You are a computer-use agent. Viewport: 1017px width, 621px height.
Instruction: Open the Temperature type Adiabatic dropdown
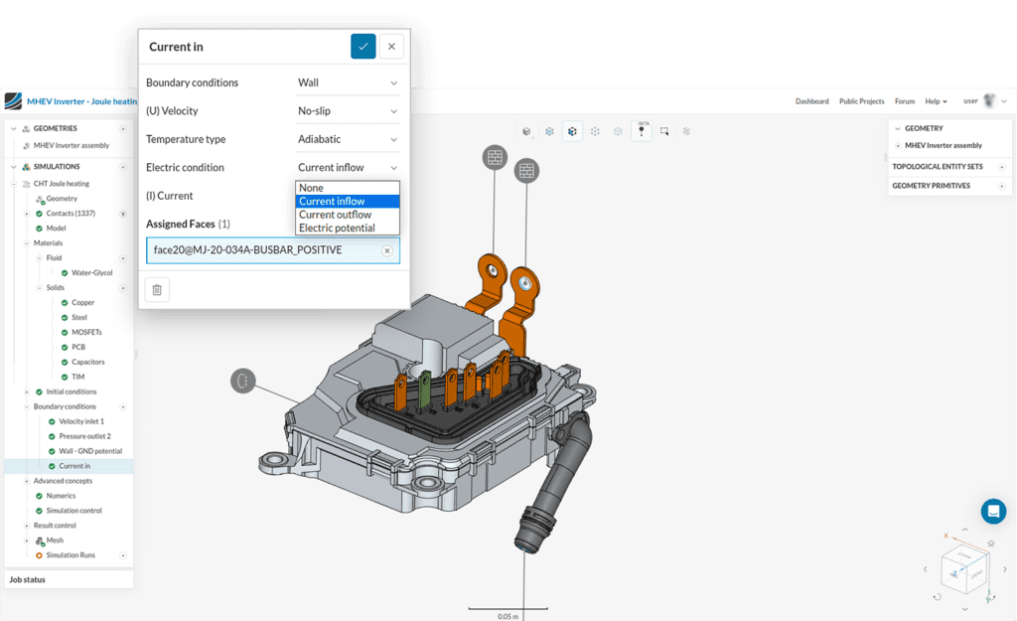click(x=348, y=139)
